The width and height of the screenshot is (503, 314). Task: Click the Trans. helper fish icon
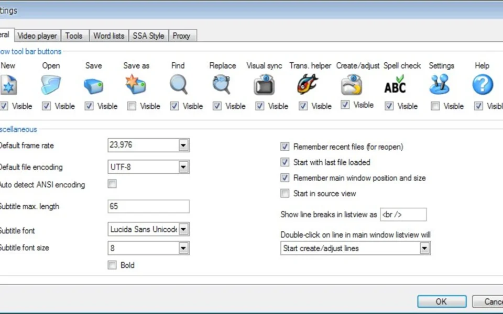(x=308, y=84)
